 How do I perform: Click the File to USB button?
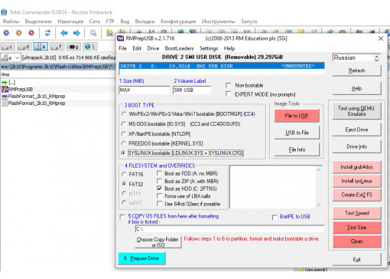click(x=297, y=116)
